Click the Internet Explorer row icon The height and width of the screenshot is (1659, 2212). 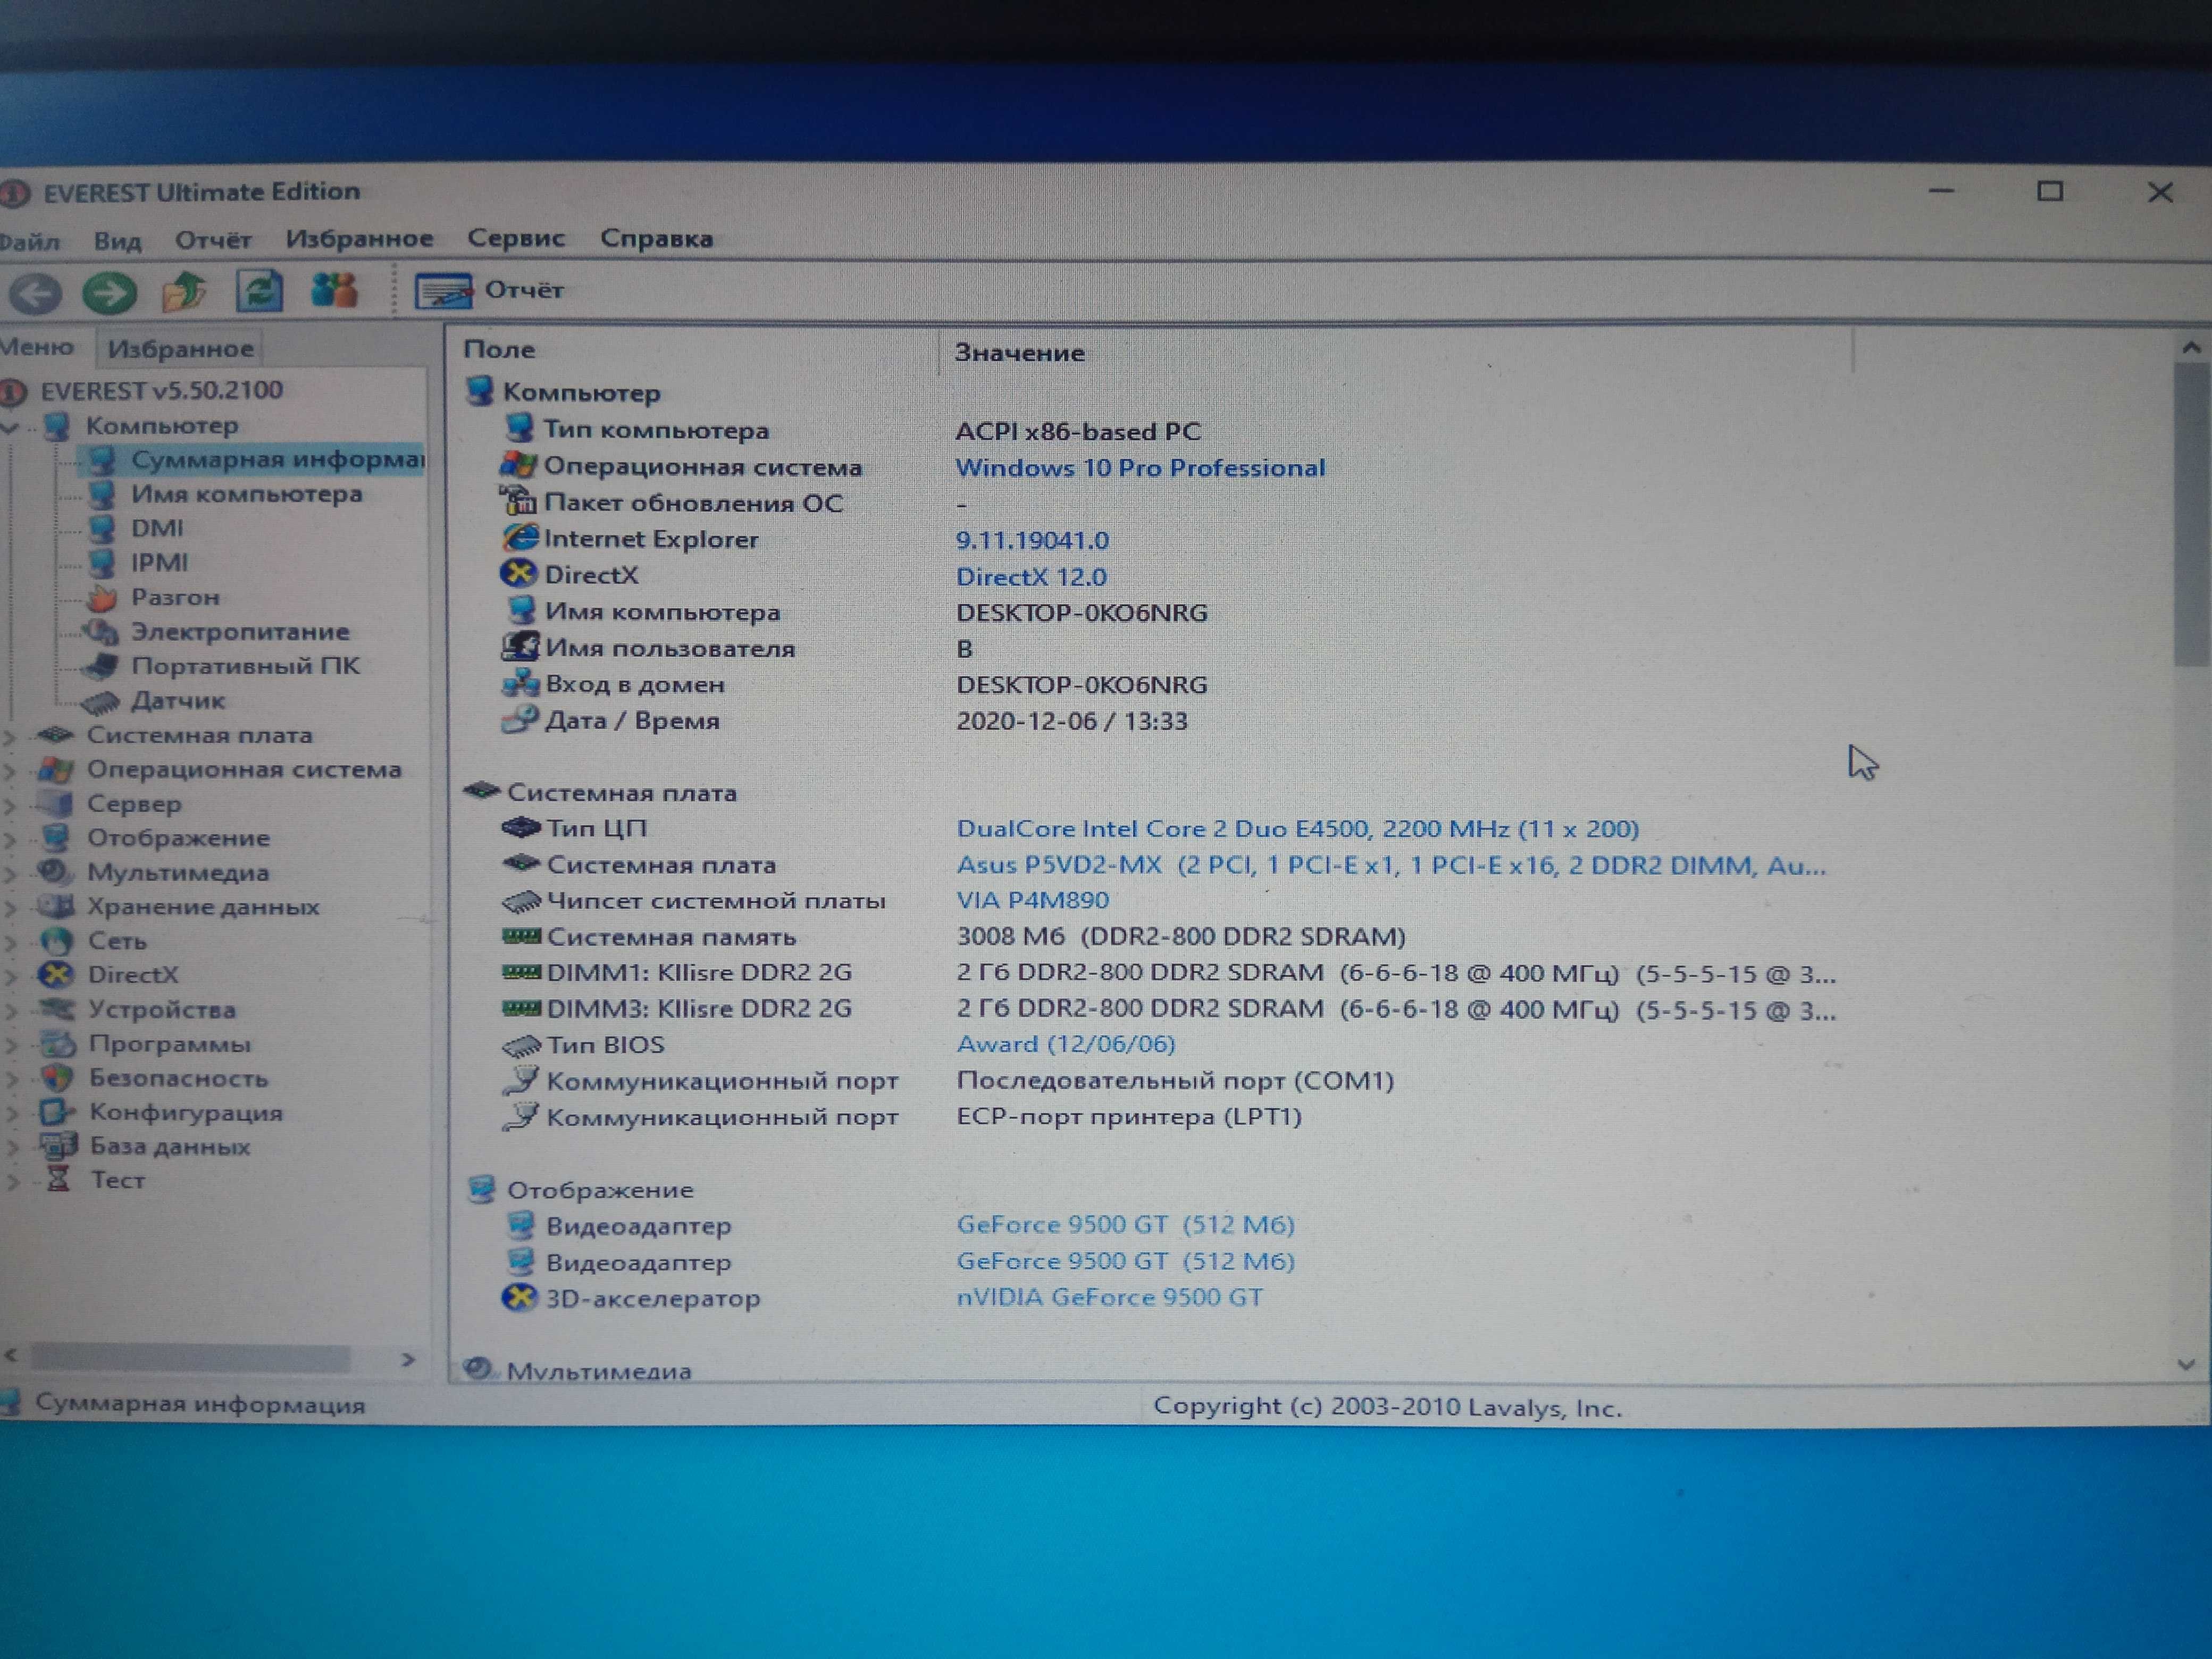click(520, 538)
